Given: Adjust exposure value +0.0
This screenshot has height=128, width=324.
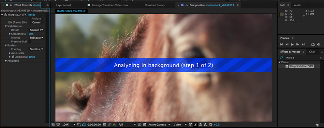Looking at the screenshot, I should pos(216,124).
